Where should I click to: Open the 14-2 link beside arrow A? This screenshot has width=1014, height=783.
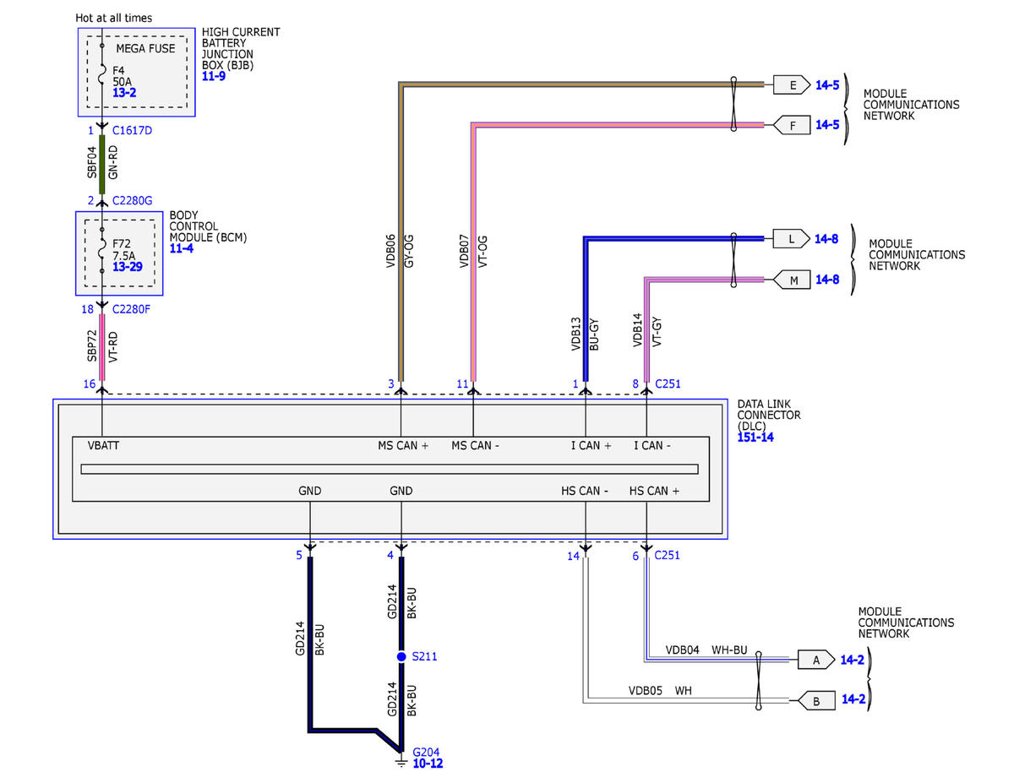(850, 661)
